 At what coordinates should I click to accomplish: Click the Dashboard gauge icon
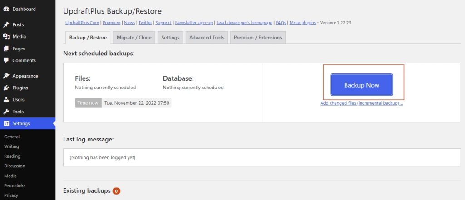(6, 9)
